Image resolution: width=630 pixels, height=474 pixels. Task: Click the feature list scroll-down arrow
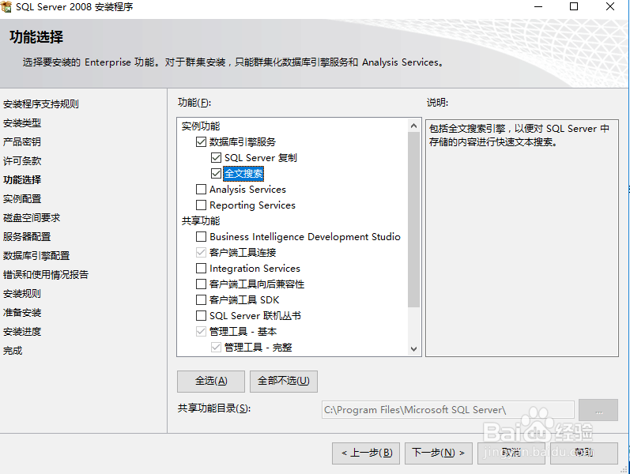[x=414, y=348]
